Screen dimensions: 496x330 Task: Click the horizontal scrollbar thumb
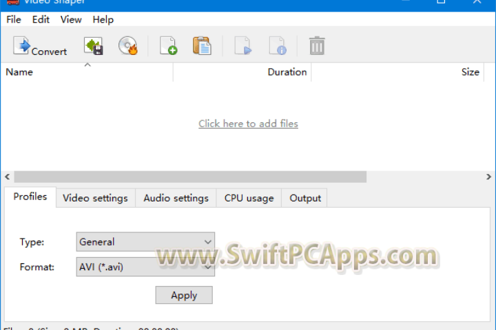[x=190, y=177]
